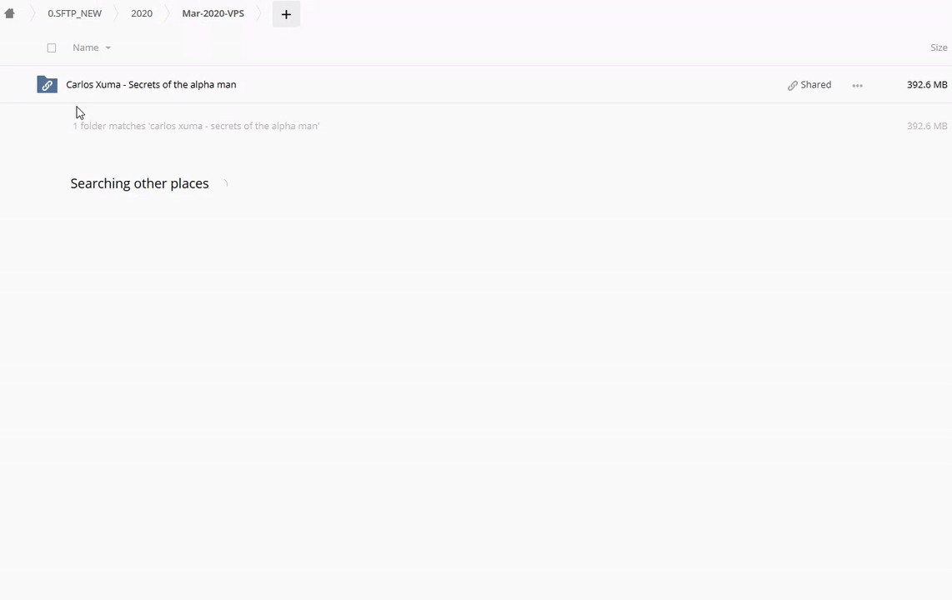Click the greyed total size 392.6 MB summary

click(926, 127)
